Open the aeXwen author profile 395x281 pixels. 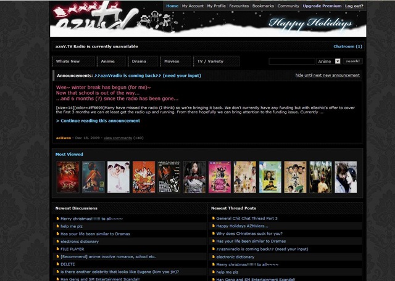[64, 138]
